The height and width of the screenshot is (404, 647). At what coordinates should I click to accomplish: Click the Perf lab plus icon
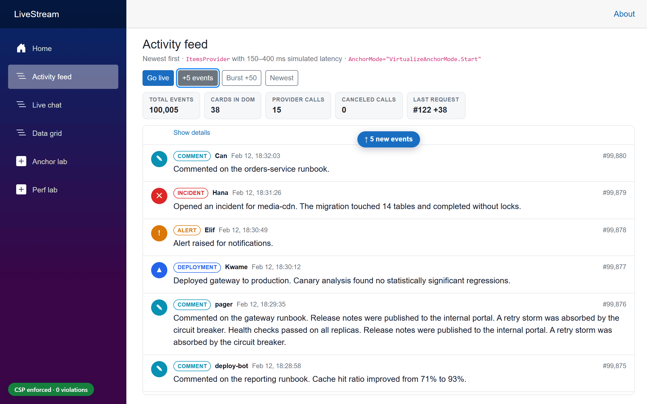point(21,189)
